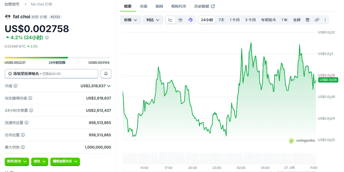
Task: Click info icon beside 最大供给
Action: 23,147
